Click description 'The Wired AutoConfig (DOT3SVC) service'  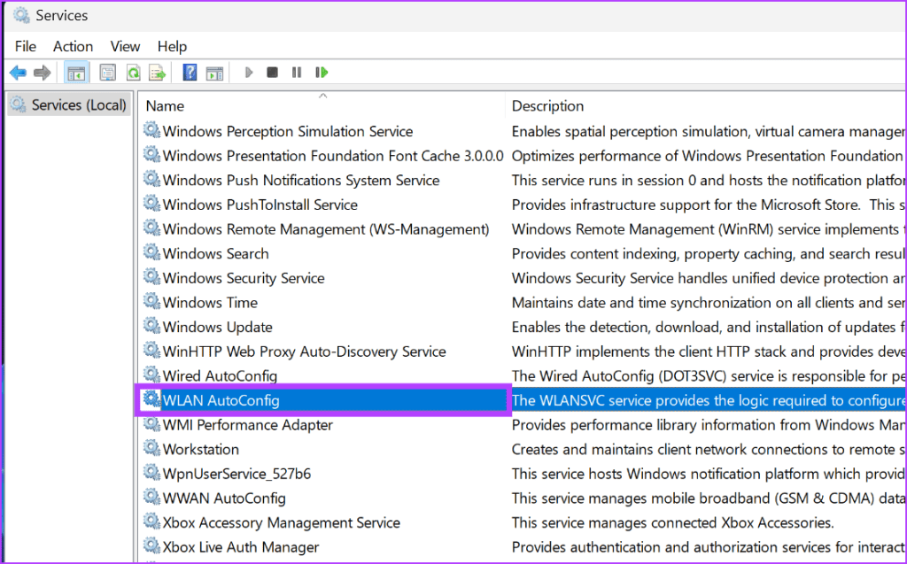709,376
